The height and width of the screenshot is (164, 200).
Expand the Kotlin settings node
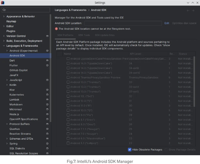[7, 85]
